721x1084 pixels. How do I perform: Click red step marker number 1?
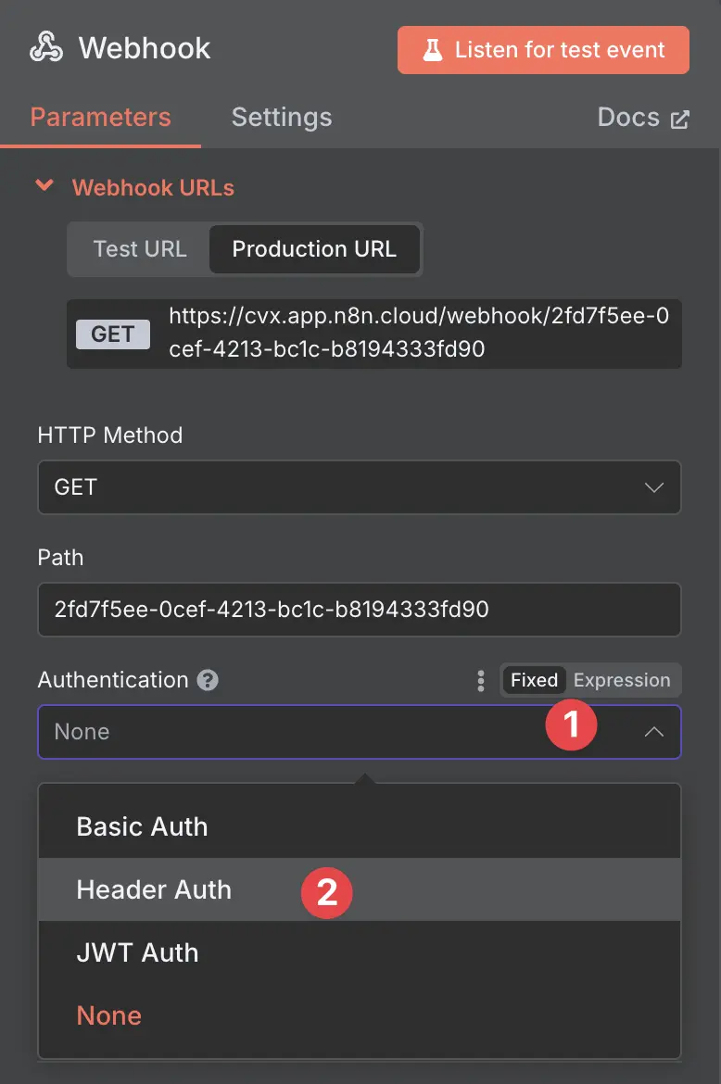(571, 725)
